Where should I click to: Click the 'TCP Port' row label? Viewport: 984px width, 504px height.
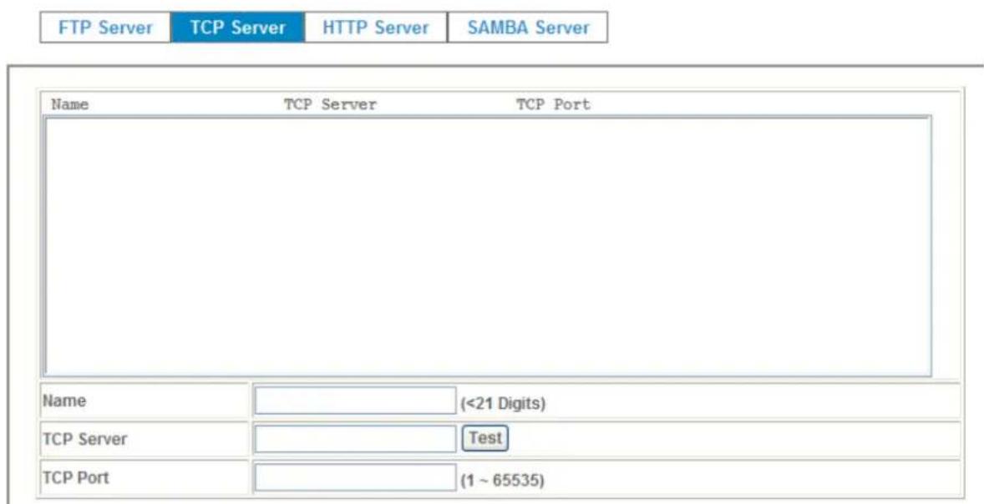[74, 477]
